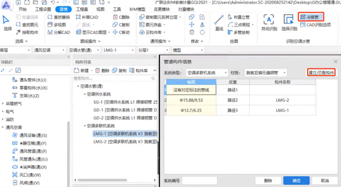The height and width of the screenshot is (187, 341).
Task: Open 材质 dropdown 脱氧亚磷无缝铜管
Action: pos(266,73)
